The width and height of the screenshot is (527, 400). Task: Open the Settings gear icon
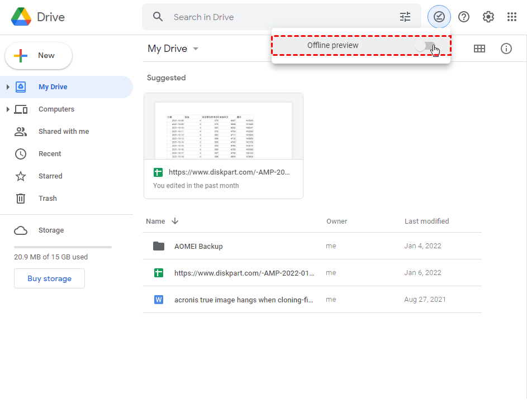[x=488, y=17]
